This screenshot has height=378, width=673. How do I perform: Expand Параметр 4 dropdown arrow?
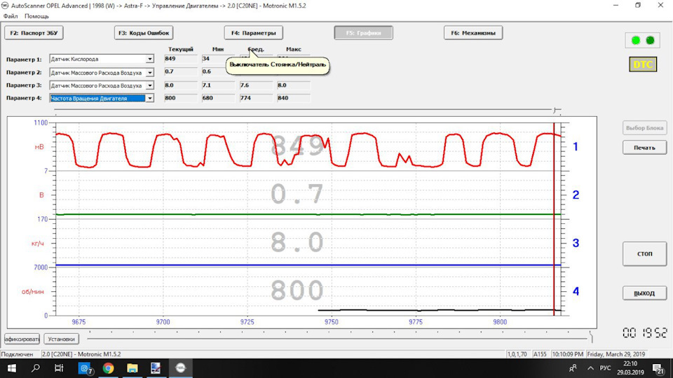pos(150,98)
